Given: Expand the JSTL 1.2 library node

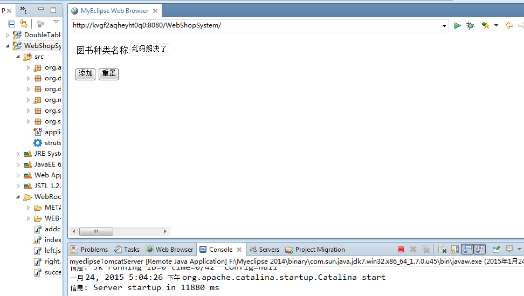Looking at the screenshot, I should point(18,186).
